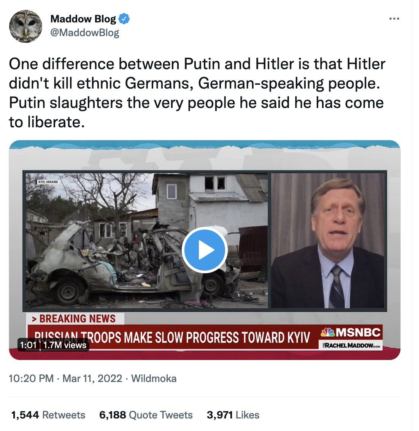Click the owl profile avatar
The image size is (419, 431).
tap(25, 26)
